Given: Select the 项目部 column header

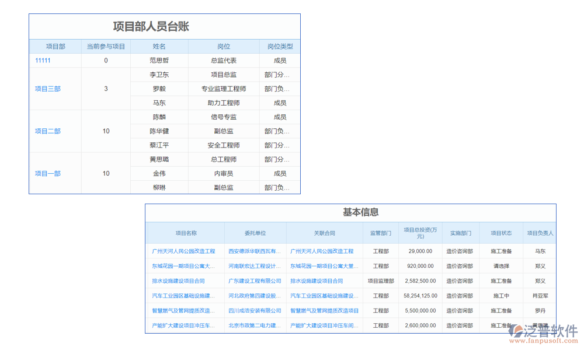Looking at the screenshot, I should point(54,46).
